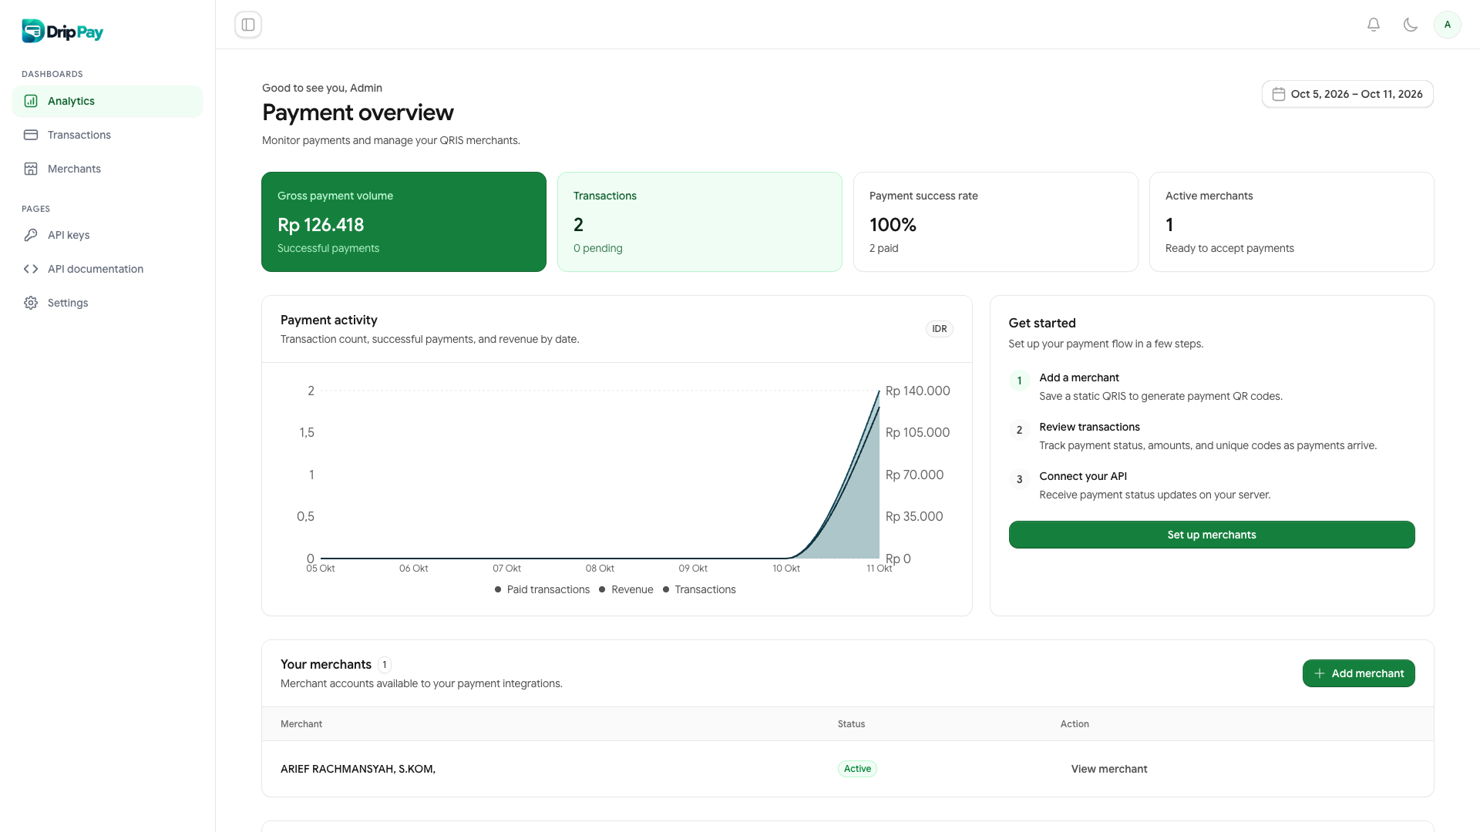This screenshot has width=1480, height=832.
Task: Click View merchant for ARIEF RACHMANSYAH
Action: 1109,769
